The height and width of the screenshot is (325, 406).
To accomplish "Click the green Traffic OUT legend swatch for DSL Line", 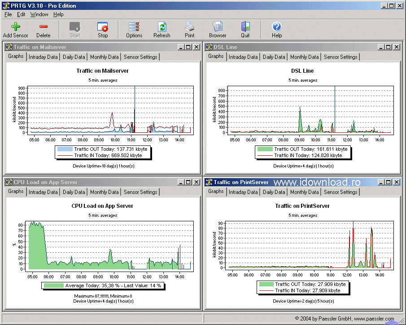I will [265, 149].
